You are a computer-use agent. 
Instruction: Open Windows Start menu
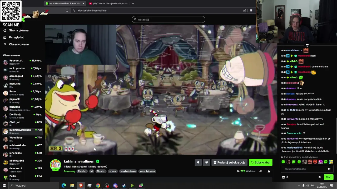coord(4,186)
